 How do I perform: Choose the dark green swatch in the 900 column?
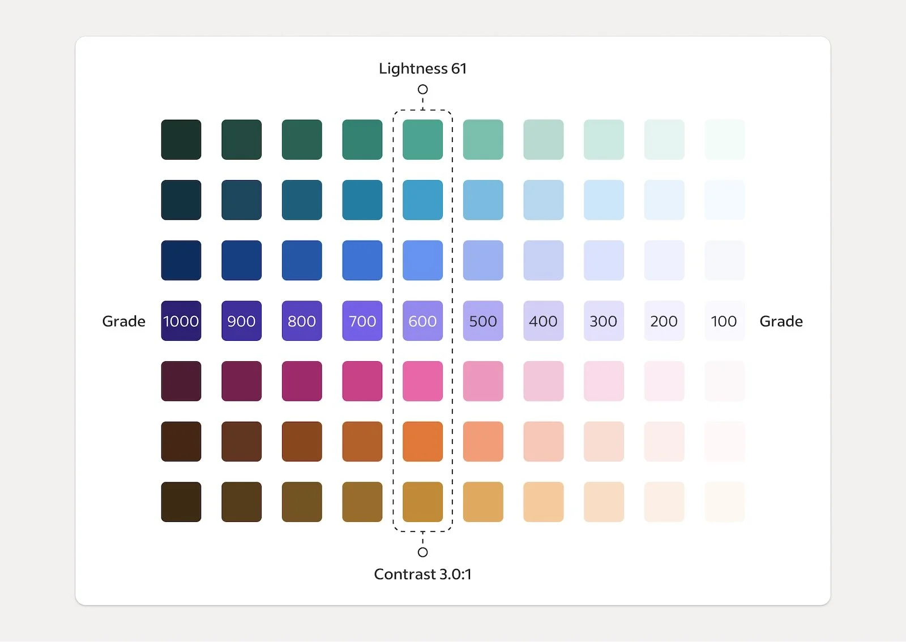click(242, 140)
